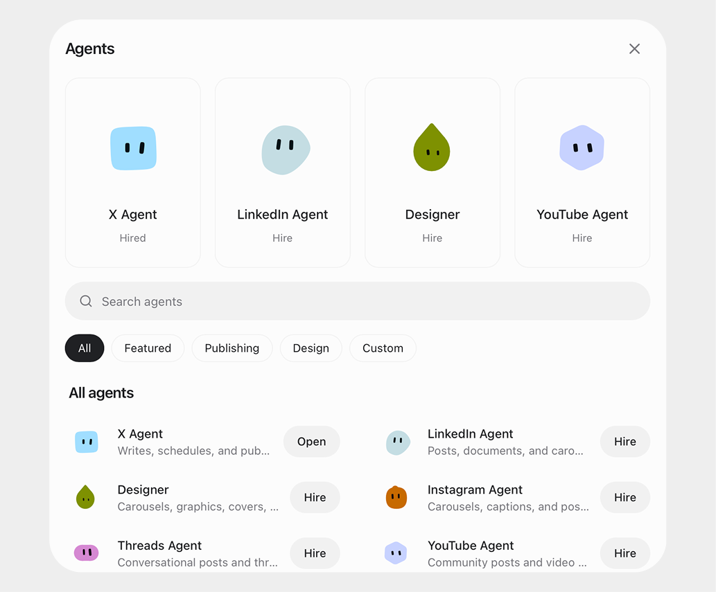Click the Agents dialog title
The height and width of the screenshot is (592, 716).
tap(90, 48)
